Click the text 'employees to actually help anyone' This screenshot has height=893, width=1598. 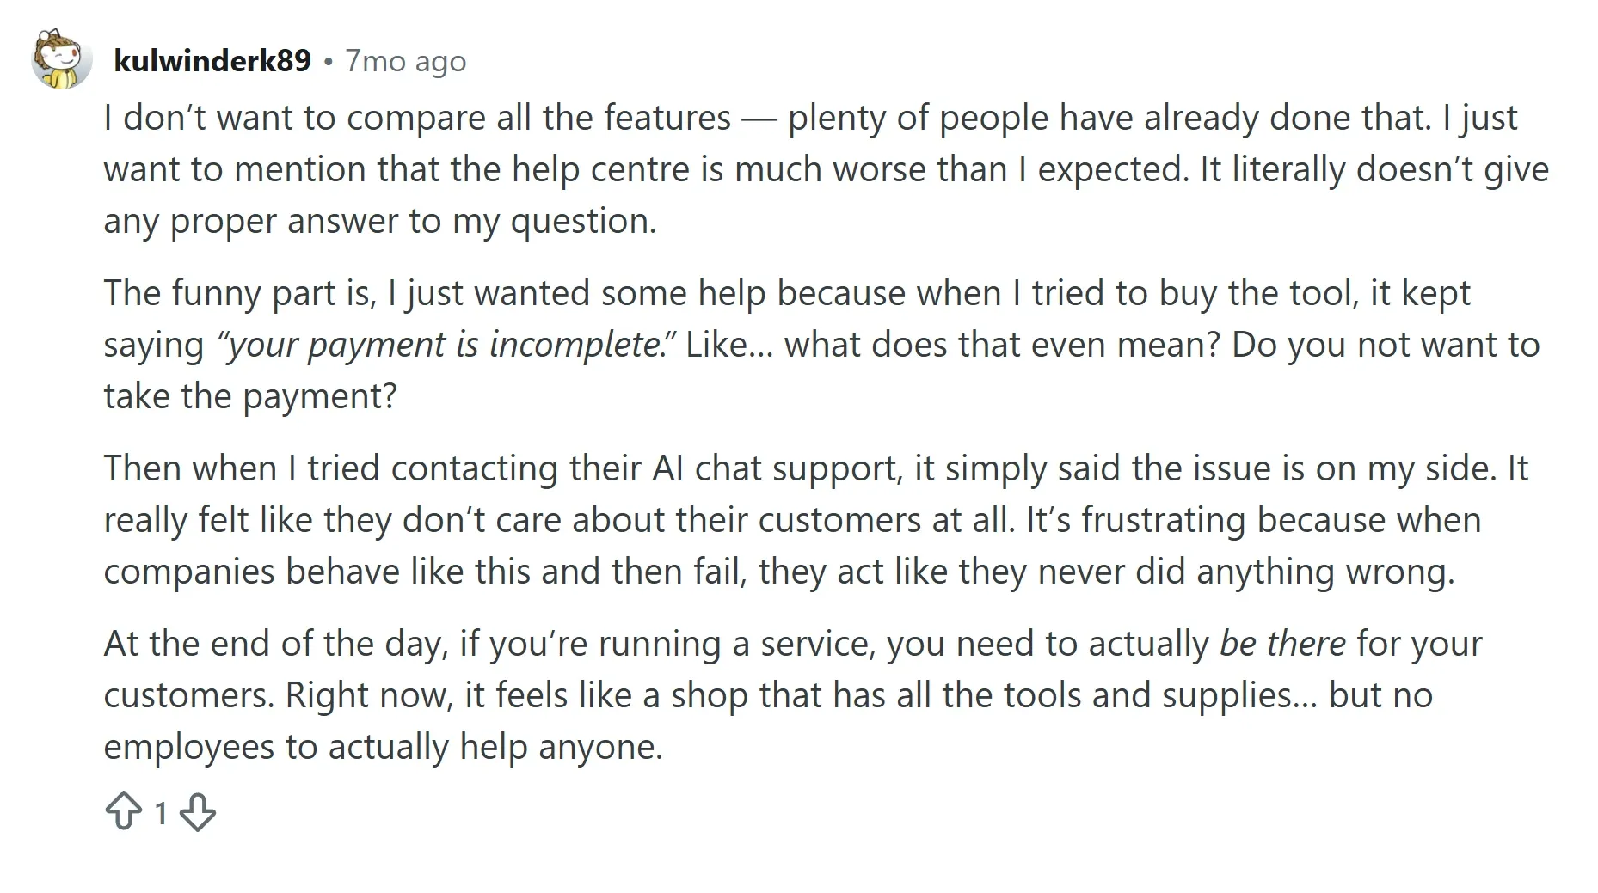coord(383,748)
